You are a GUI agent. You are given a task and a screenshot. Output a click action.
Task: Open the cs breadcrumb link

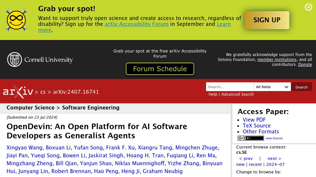click(x=43, y=92)
